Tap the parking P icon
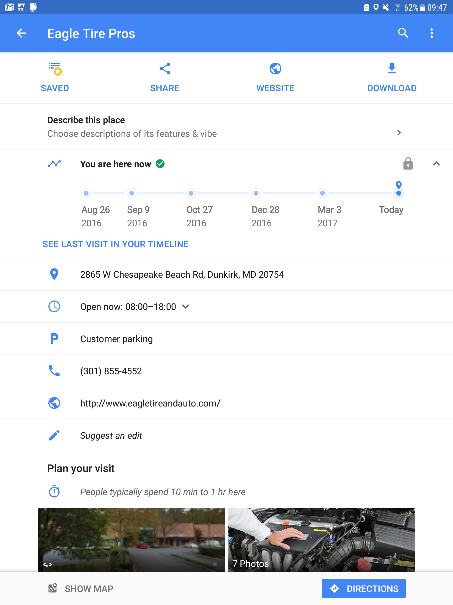The width and height of the screenshot is (453, 605). coord(54,339)
